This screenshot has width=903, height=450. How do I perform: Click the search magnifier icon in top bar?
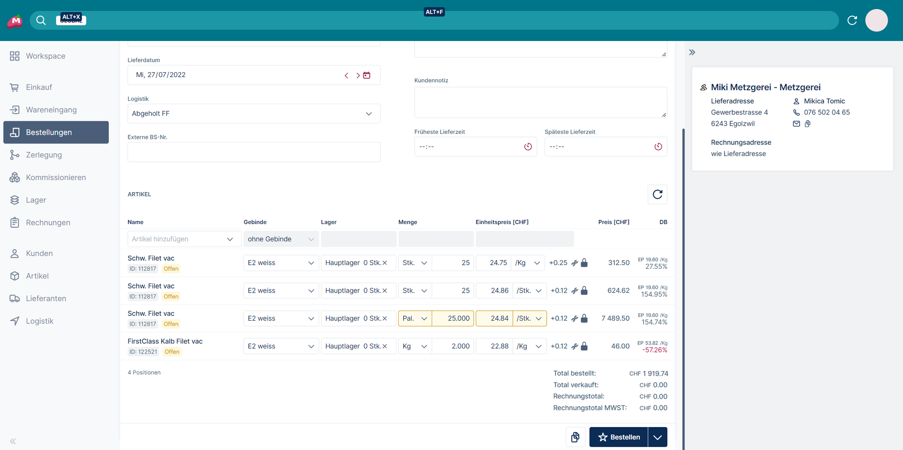point(41,20)
